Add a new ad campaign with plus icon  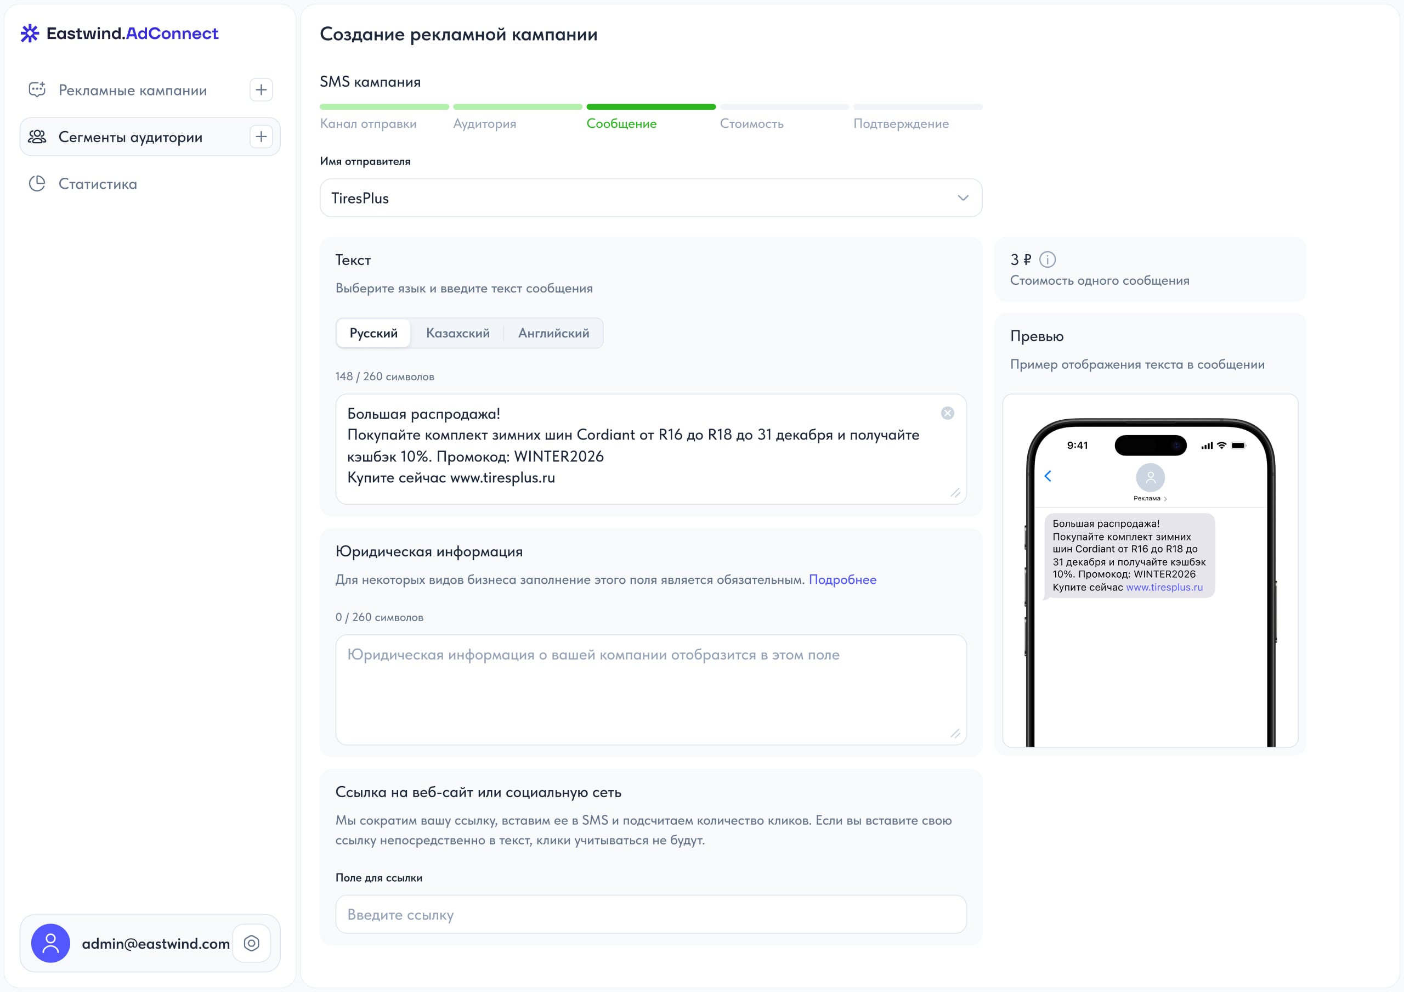pos(261,90)
